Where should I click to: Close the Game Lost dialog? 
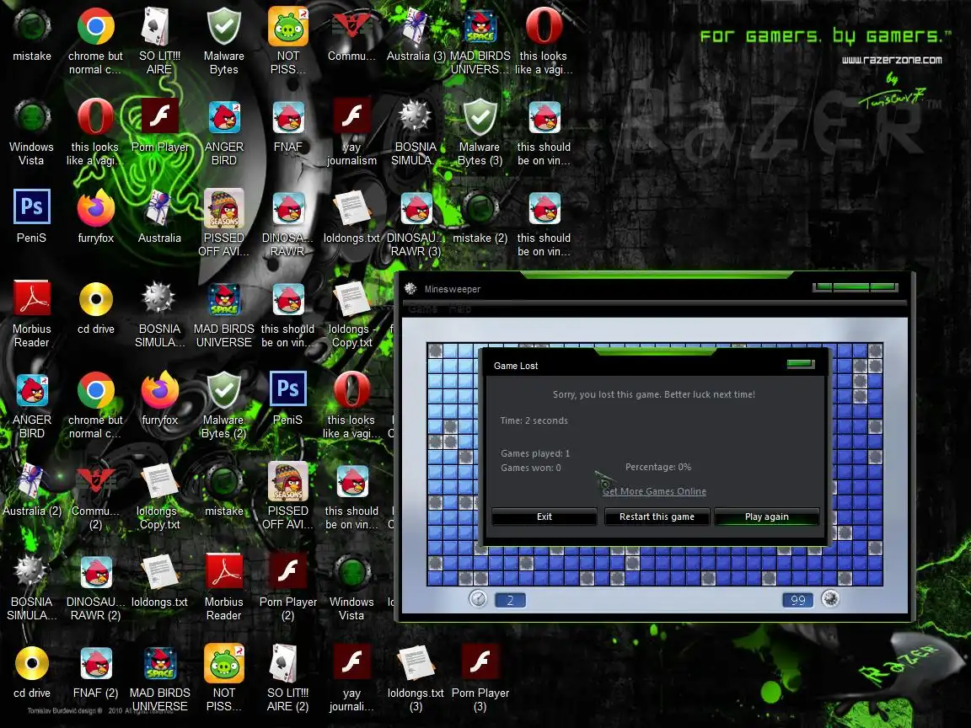pos(801,364)
